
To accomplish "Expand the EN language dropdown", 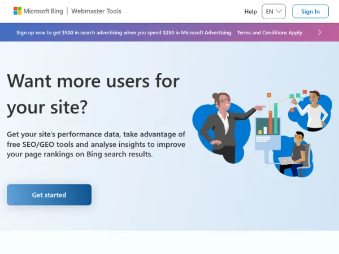I will click(x=273, y=11).
